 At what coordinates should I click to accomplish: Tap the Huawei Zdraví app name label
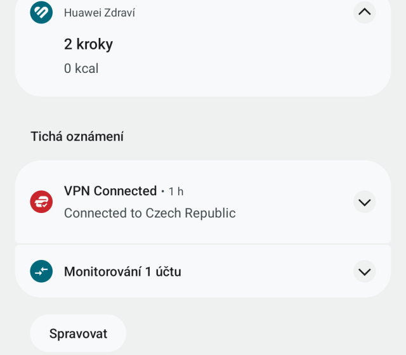(x=100, y=13)
